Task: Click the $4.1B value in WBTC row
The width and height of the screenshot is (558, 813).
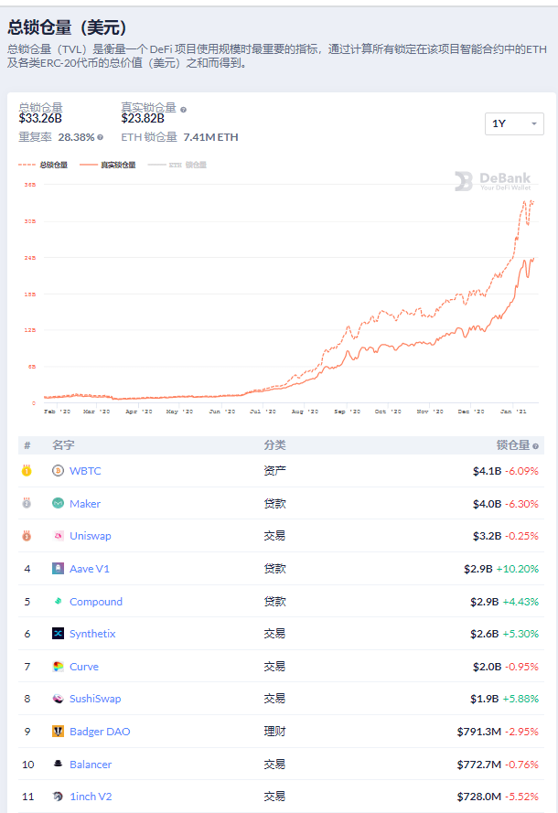Action: [487, 471]
